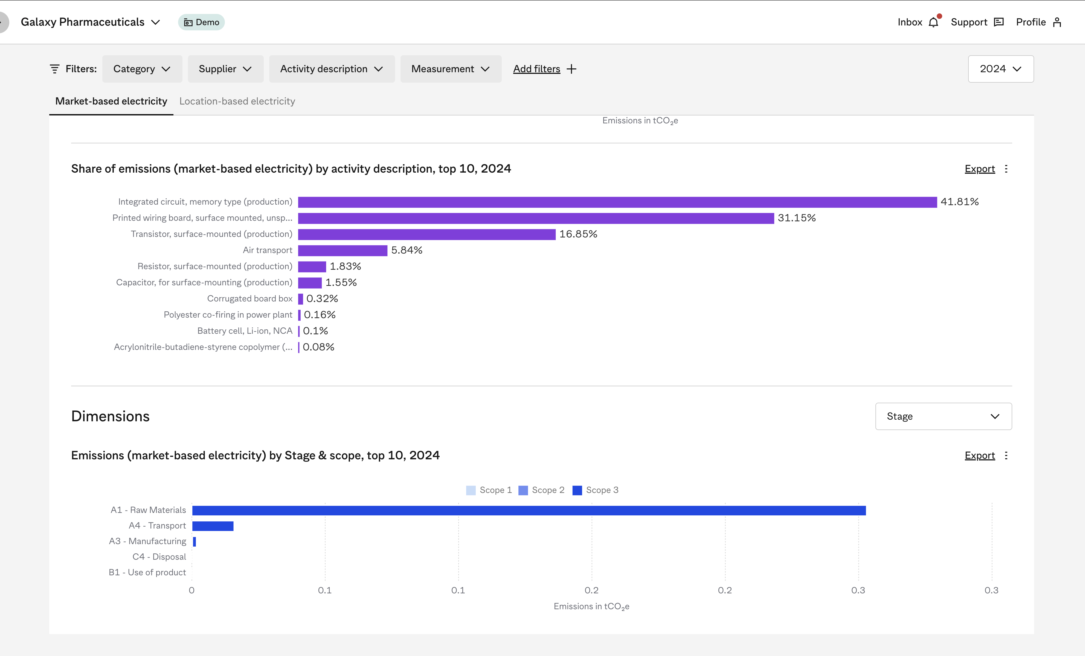The width and height of the screenshot is (1085, 656).
Task: Click the Scope 2 legend color square
Action: [523, 490]
